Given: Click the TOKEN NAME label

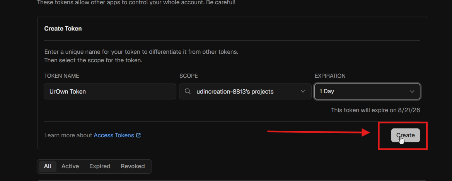Looking at the screenshot, I should point(62,76).
